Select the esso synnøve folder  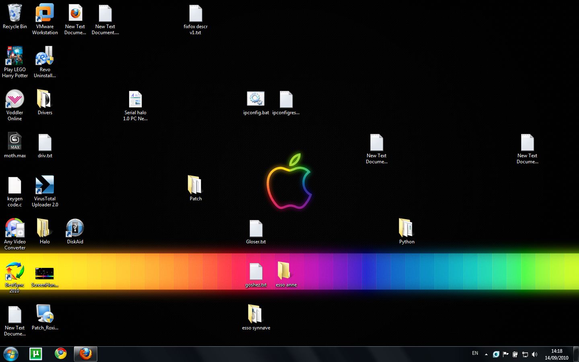(256, 317)
